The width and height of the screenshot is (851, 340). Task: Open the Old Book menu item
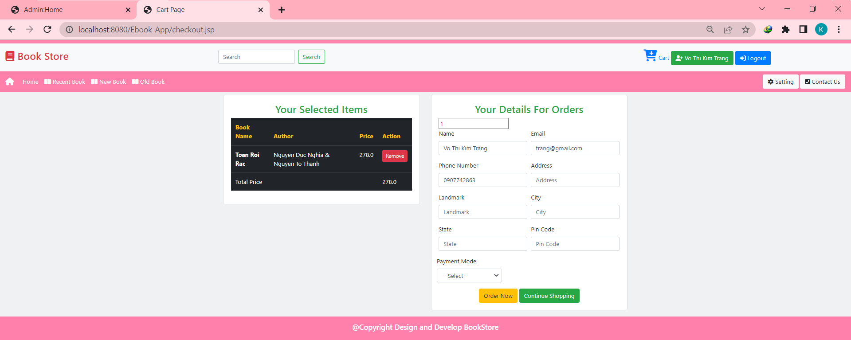[x=148, y=82]
